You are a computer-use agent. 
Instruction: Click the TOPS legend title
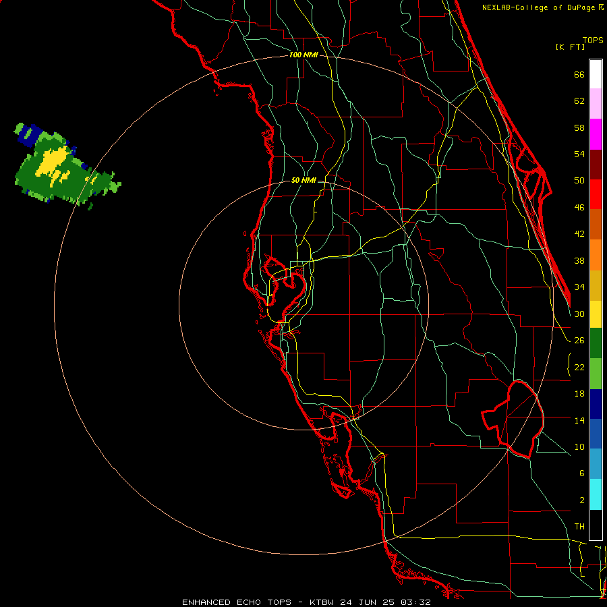pyautogui.click(x=593, y=40)
